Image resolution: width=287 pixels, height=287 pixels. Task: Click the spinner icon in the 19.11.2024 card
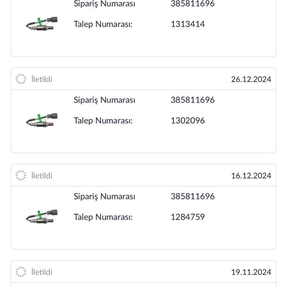[x=21, y=272]
